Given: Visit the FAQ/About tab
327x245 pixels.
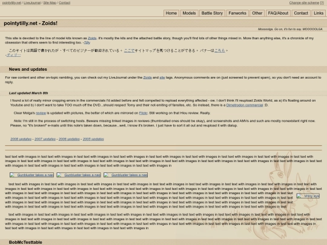Looking at the screenshot, I should coord(278,13).
